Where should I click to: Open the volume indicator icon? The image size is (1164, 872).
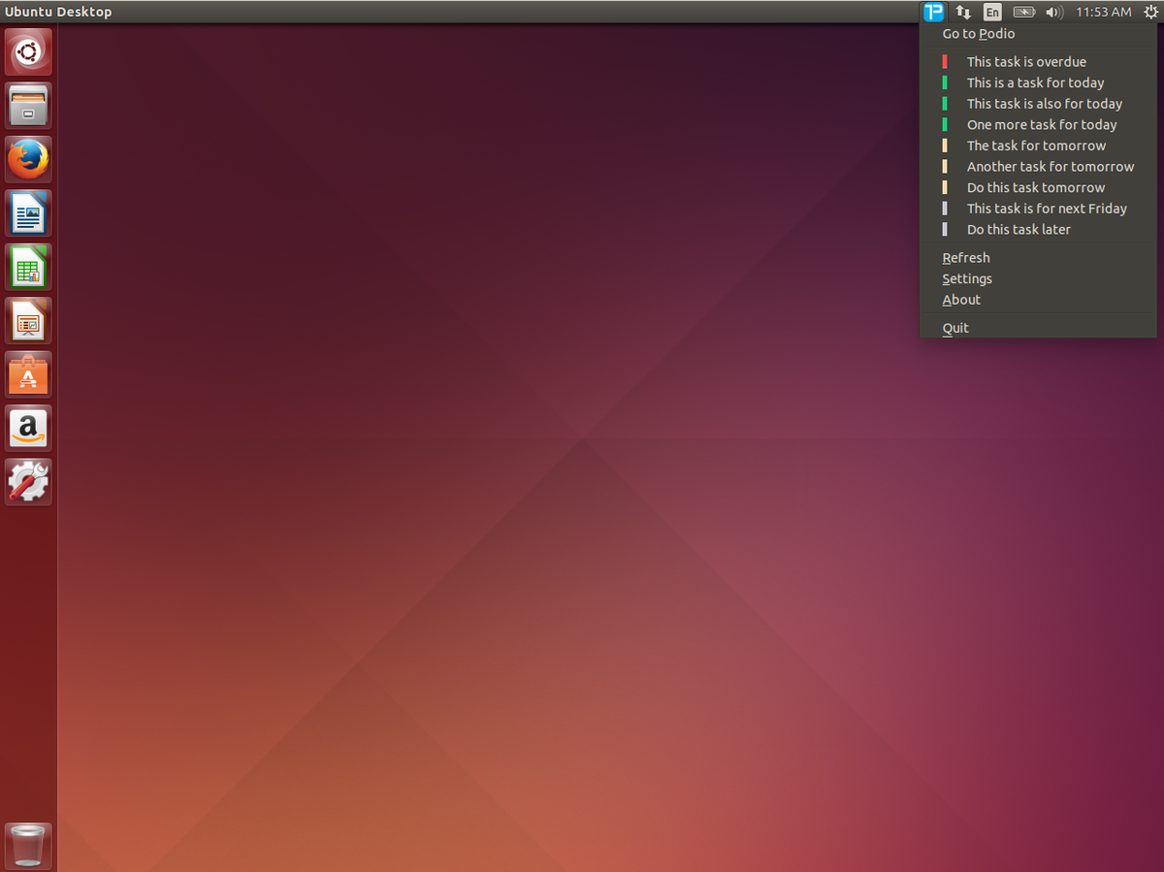[1053, 12]
